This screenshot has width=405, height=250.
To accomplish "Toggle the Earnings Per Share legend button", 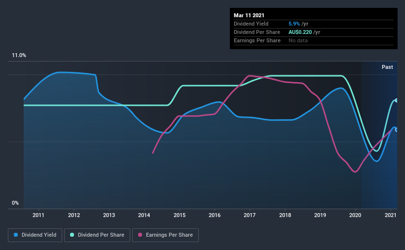I will (165, 235).
